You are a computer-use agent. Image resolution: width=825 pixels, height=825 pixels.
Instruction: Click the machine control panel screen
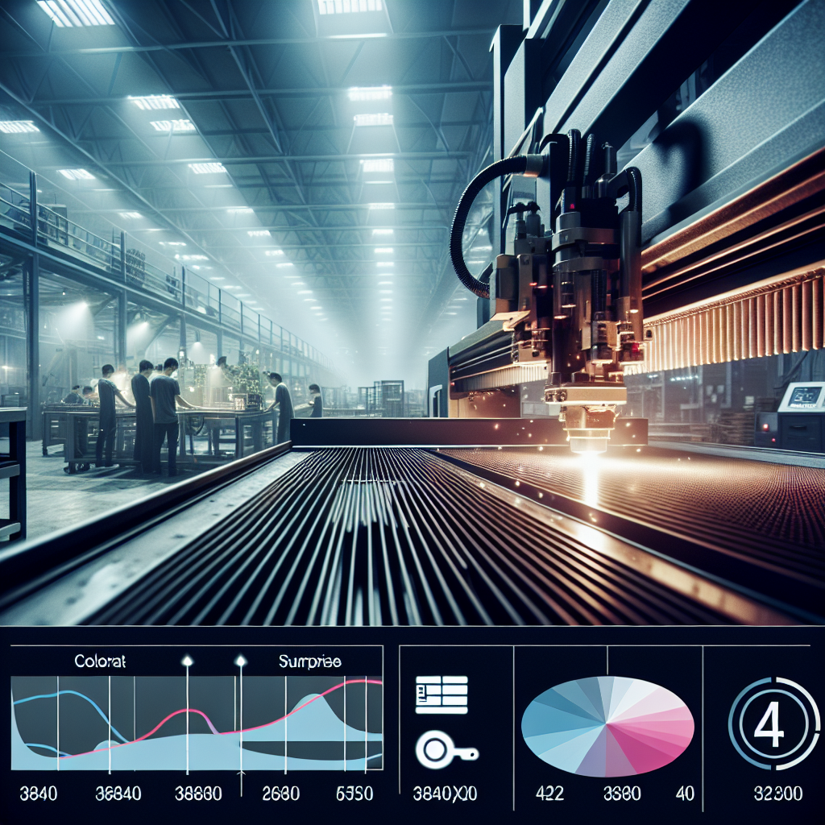pyautogui.click(x=805, y=396)
